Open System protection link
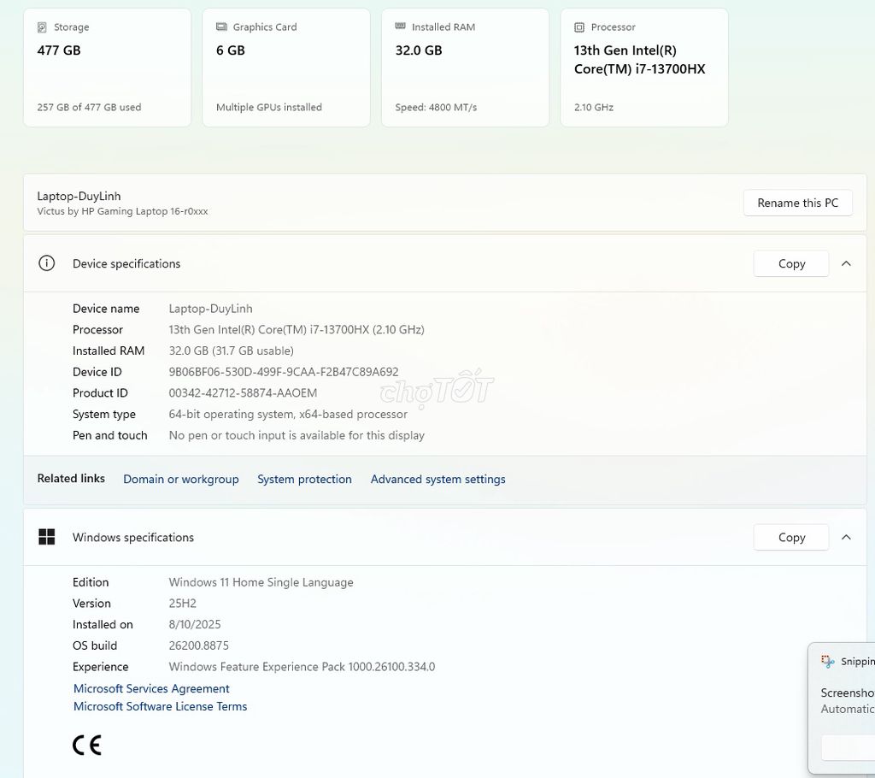This screenshot has width=875, height=778. click(304, 480)
